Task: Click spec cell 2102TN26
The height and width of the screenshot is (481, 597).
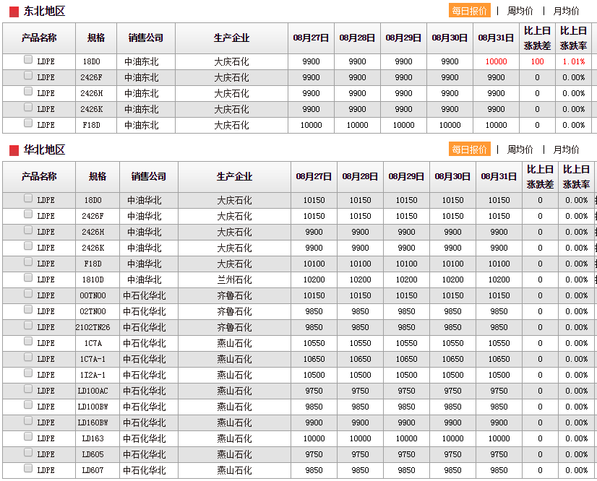Action: click(x=93, y=327)
